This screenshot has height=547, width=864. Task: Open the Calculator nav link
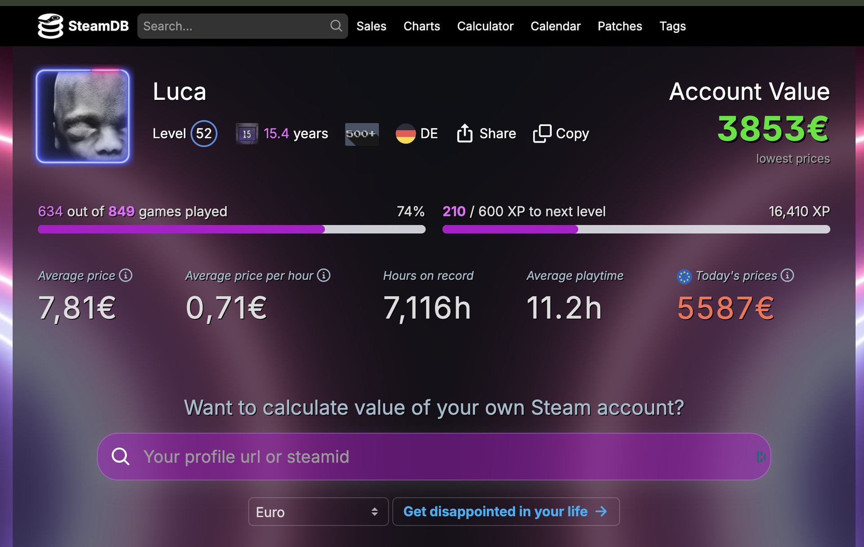click(485, 26)
